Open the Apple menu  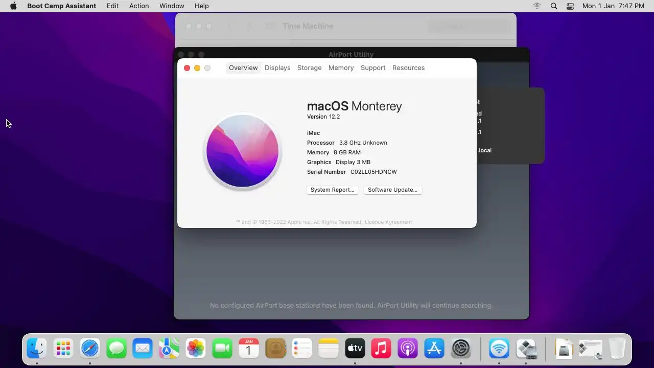(x=13, y=6)
